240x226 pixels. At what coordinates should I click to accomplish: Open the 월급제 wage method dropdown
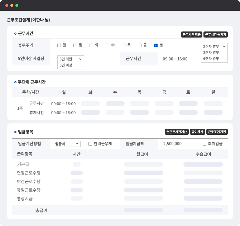click(67, 144)
